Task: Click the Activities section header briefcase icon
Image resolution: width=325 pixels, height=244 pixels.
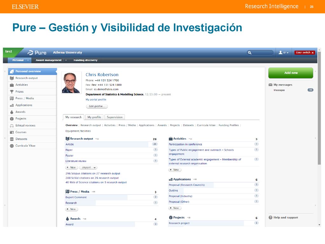Action: (170, 139)
